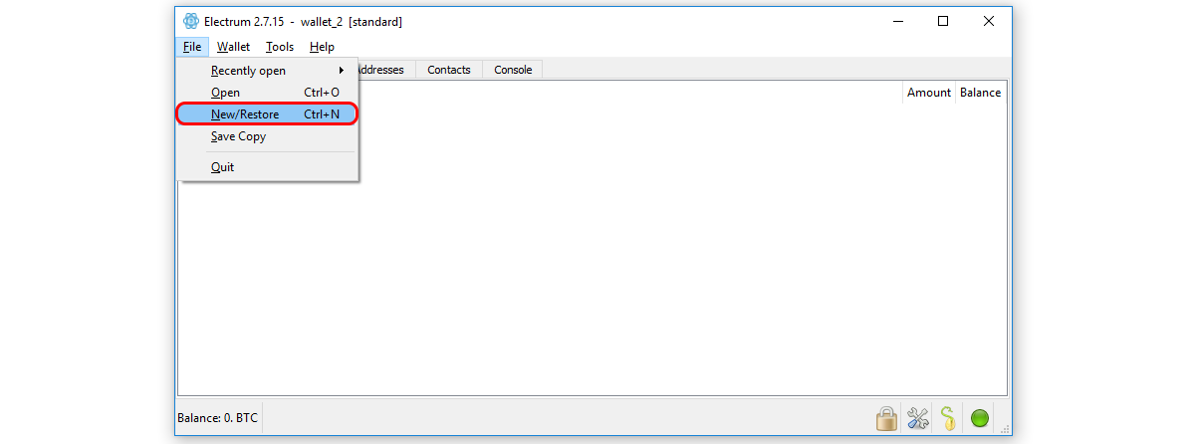The width and height of the screenshot is (1195, 444).
Task: Open network settings via green circle
Action: [x=980, y=418]
